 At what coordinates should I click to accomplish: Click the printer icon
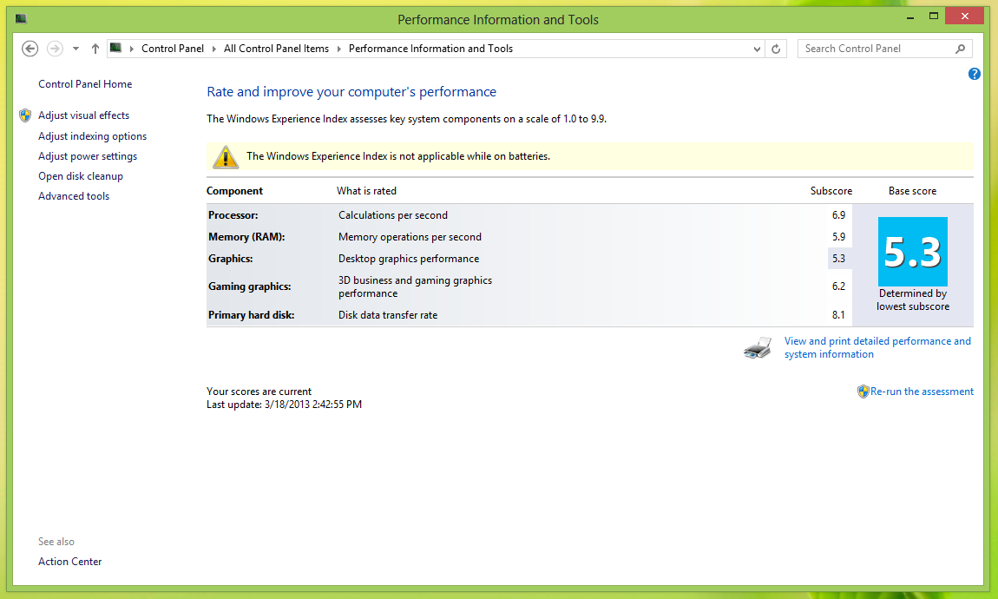coord(758,348)
